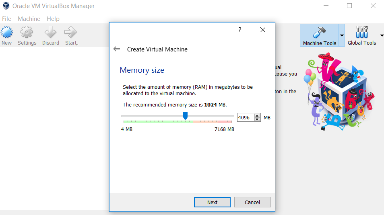Click the Next button
384x215 pixels.
[212, 202]
